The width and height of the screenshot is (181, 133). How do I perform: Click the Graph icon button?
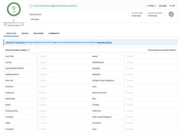[163, 6]
